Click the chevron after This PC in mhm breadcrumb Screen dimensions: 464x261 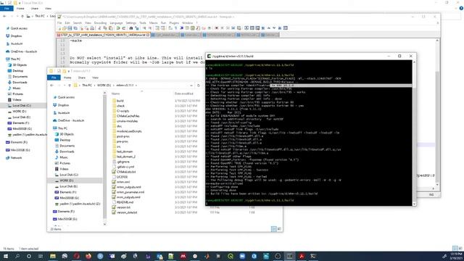click(x=94, y=86)
